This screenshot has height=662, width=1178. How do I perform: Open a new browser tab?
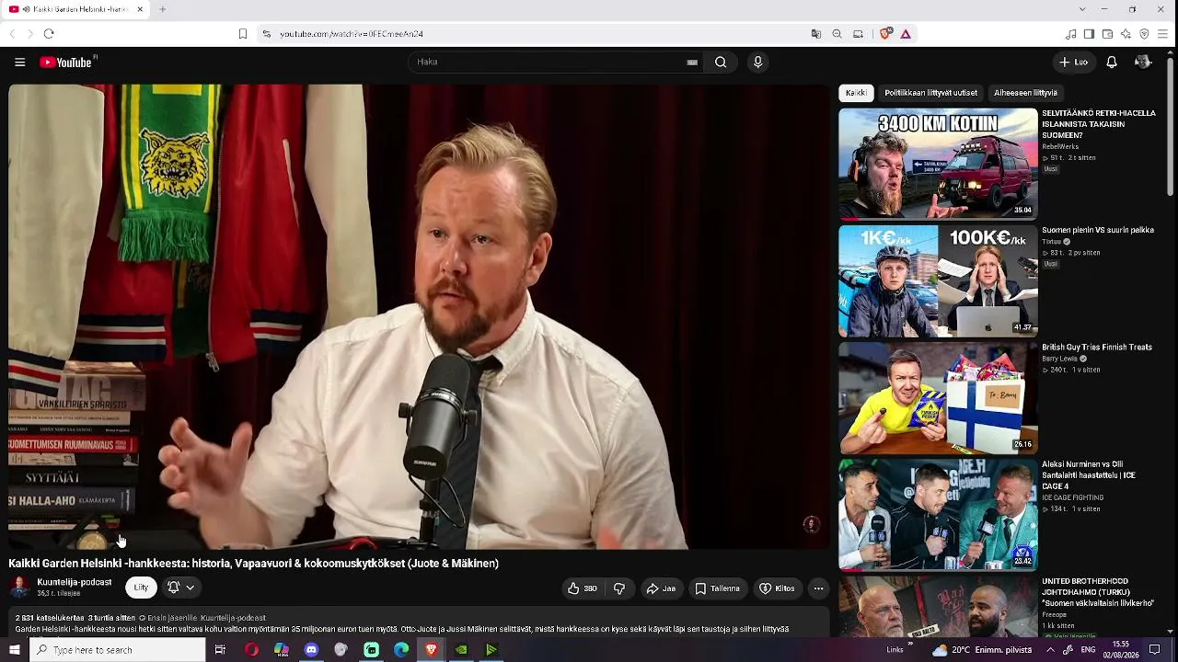click(x=162, y=9)
